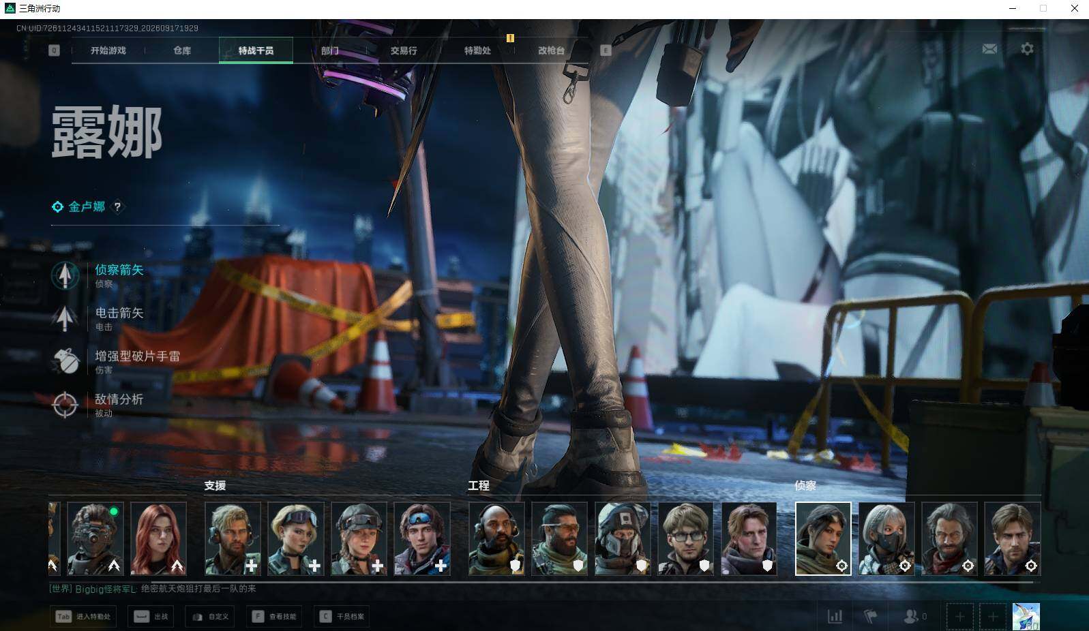Select the bald bearded engineer operator

tap(497, 538)
